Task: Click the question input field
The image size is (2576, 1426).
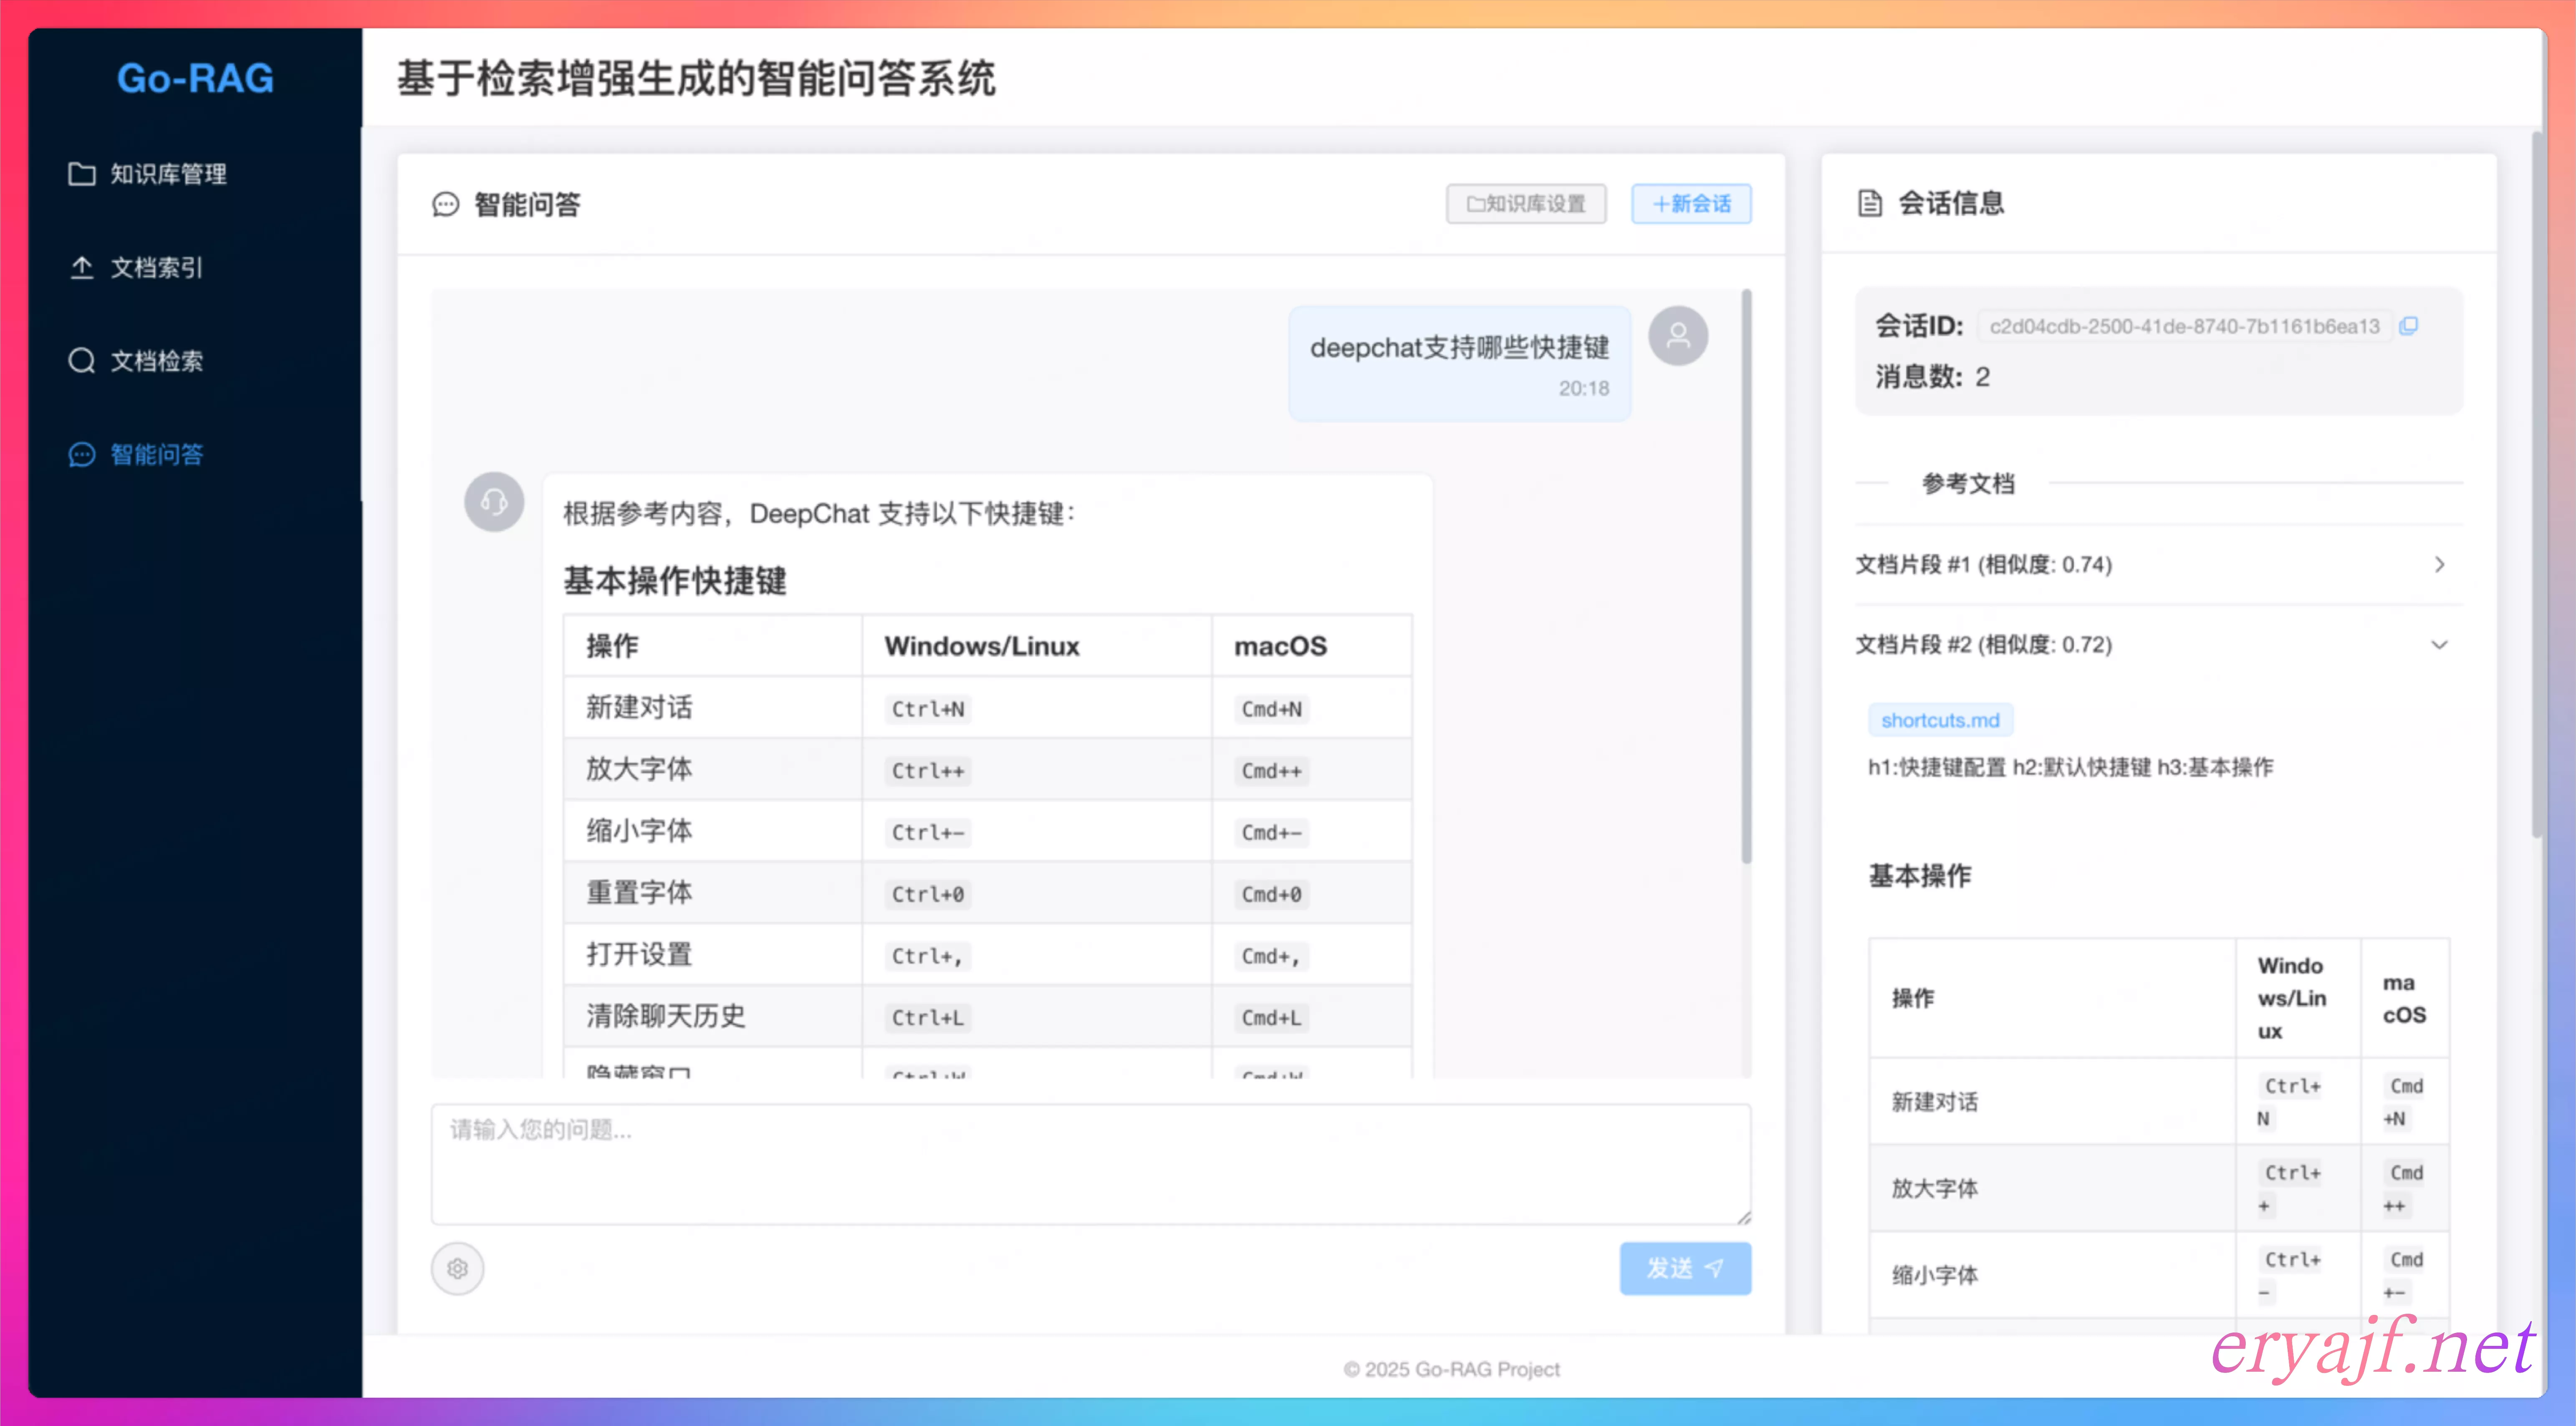Action: (x=1091, y=1164)
